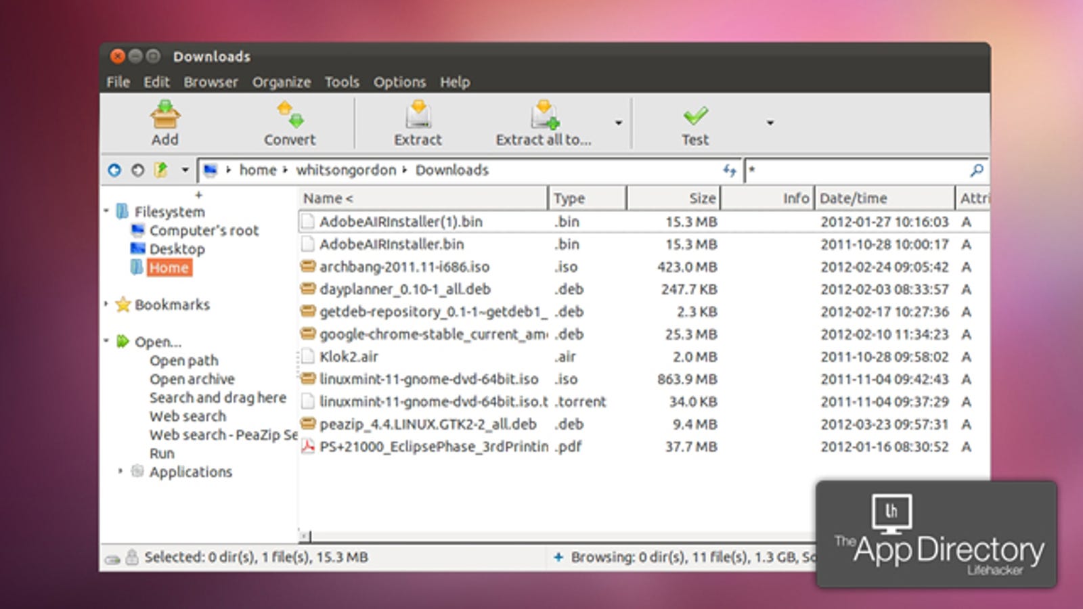This screenshot has height=609, width=1083.
Task: Expand the Bookmarks tree node
Action: (106, 304)
